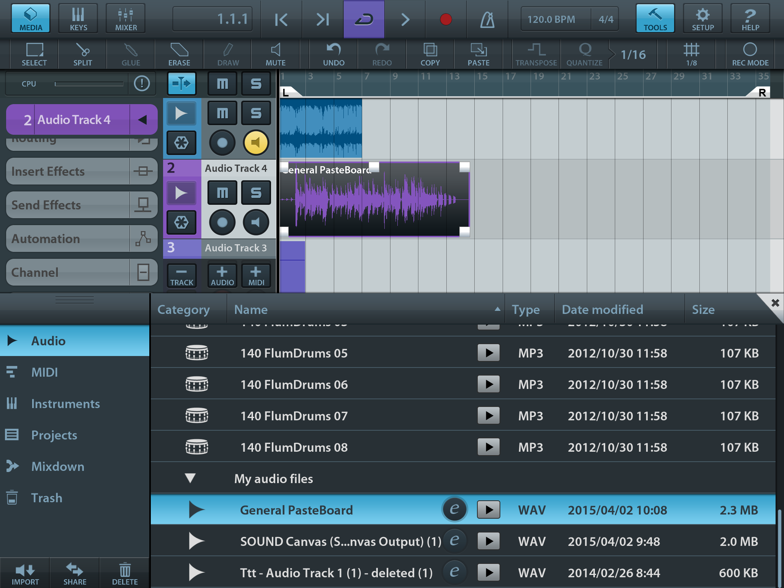This screenshot has height=588, width=784.
Task: Freeze Audio Track 4 with snowflake icon
Action: 181,222
